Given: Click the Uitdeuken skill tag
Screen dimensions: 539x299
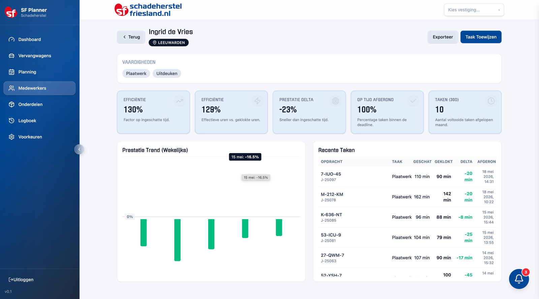Looking at the screenshot, I should [167, 73].
